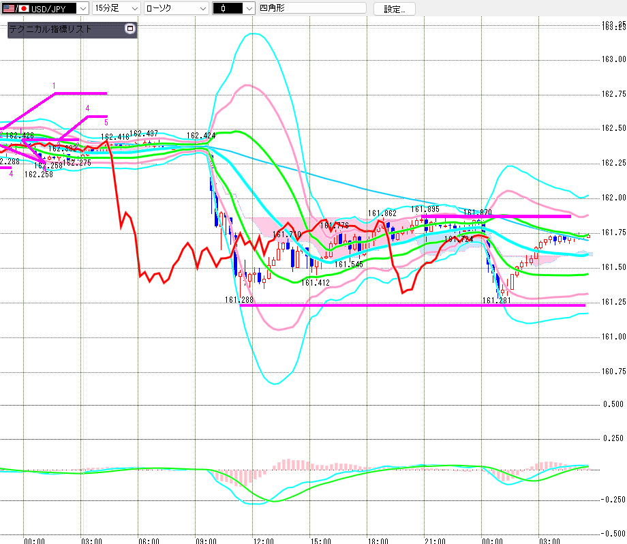Click the 06:00 time axis label

[149, 541]
